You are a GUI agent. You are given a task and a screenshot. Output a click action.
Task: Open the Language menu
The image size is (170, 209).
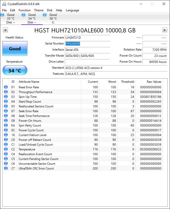tap(72, 10)
